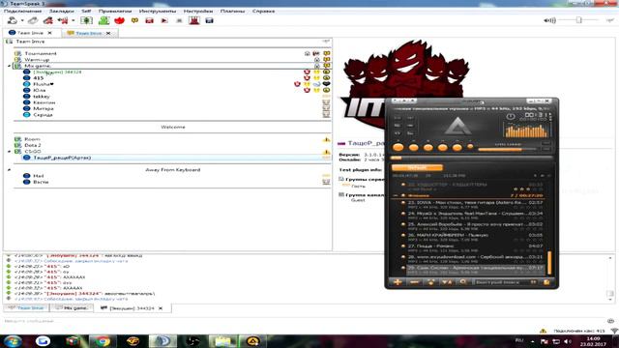Focus the chat message input field
This screenshot has height=348, width=619.
point(303,321)
